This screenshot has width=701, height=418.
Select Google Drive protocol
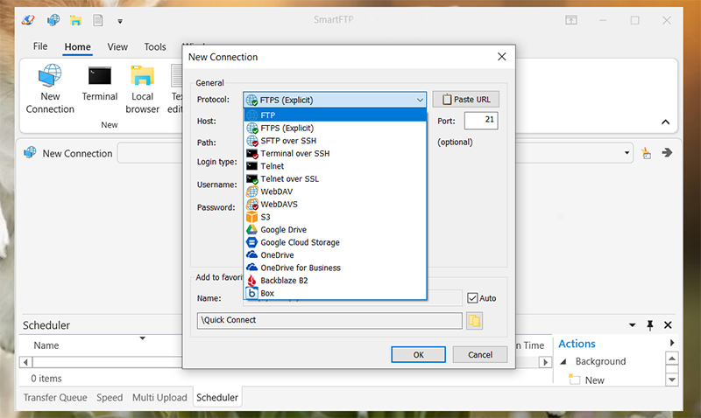tap(336, 230)
